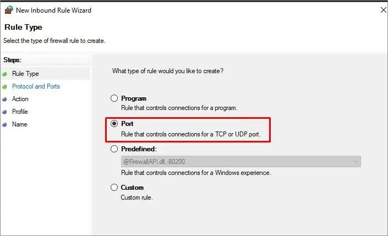Go to the Rule Type step
Viewport: 388px width, 236px height.
[x=25, y=74]
